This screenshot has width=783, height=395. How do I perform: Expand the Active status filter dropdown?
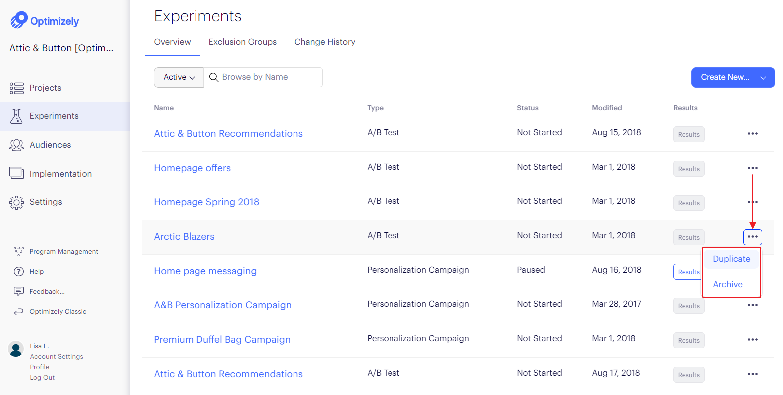click(179, 77)
